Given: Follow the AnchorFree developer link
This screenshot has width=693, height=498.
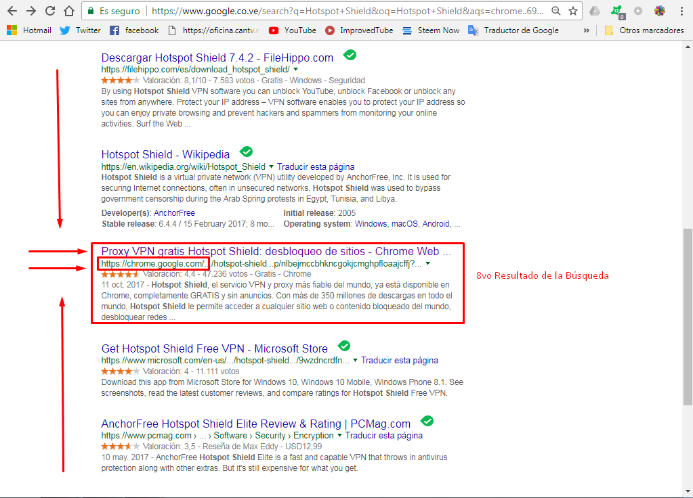Looking at the screenshot, I should click(x=174, y=212).
